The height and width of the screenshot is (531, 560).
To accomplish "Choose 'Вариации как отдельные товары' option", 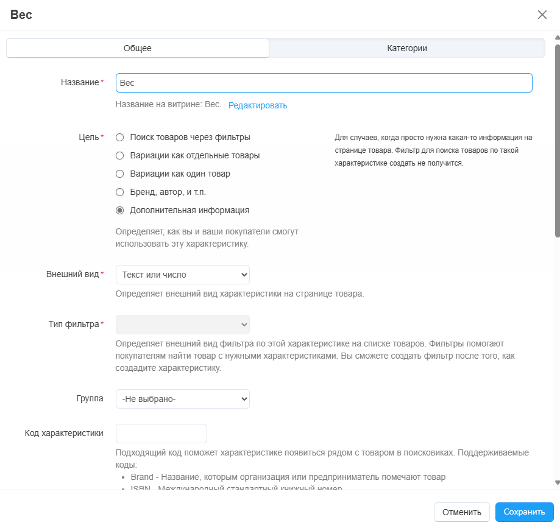I will tap(120, 156).
